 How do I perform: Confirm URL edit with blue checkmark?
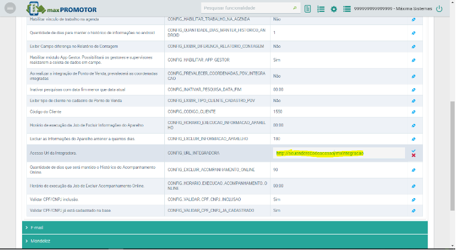413,150
